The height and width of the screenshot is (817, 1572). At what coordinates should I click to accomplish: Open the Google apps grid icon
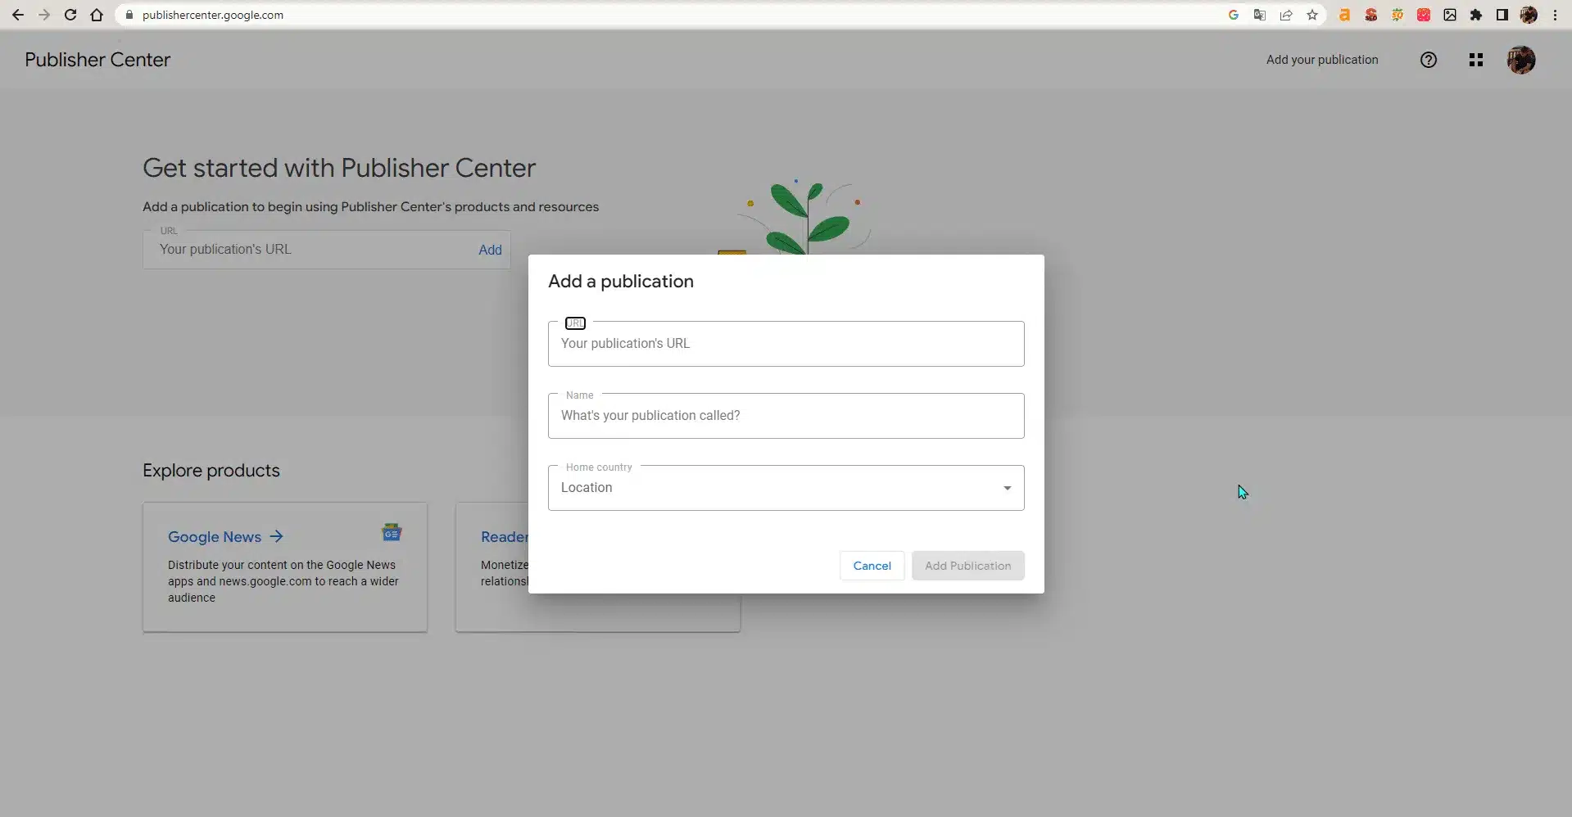pos(1476,60)
